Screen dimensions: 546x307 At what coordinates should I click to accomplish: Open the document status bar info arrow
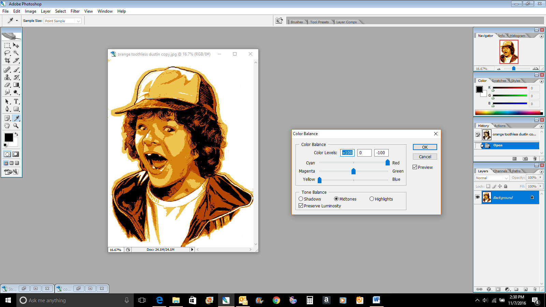[192, 250]
